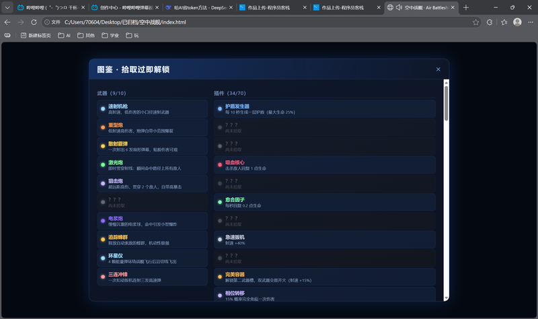Open the AI bookmarks folder
This screenshot has width=538, height=319.
point(64,36)
